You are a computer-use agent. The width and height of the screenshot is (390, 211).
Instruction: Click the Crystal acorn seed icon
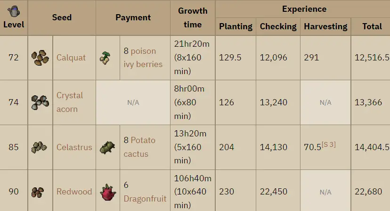click(41, 102)
